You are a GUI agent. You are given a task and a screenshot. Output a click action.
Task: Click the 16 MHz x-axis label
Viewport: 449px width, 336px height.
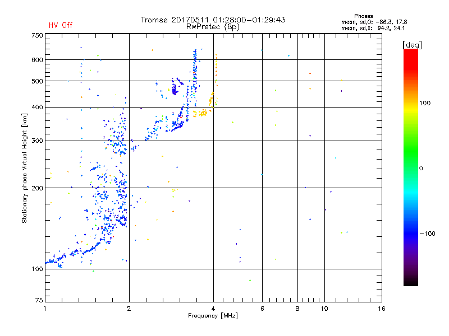tap(382, 309)
